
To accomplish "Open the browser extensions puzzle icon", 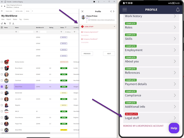I will (94, 2).
